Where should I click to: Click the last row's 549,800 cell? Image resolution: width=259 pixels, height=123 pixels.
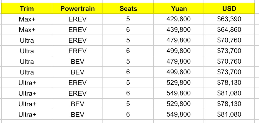click(179, 114)
